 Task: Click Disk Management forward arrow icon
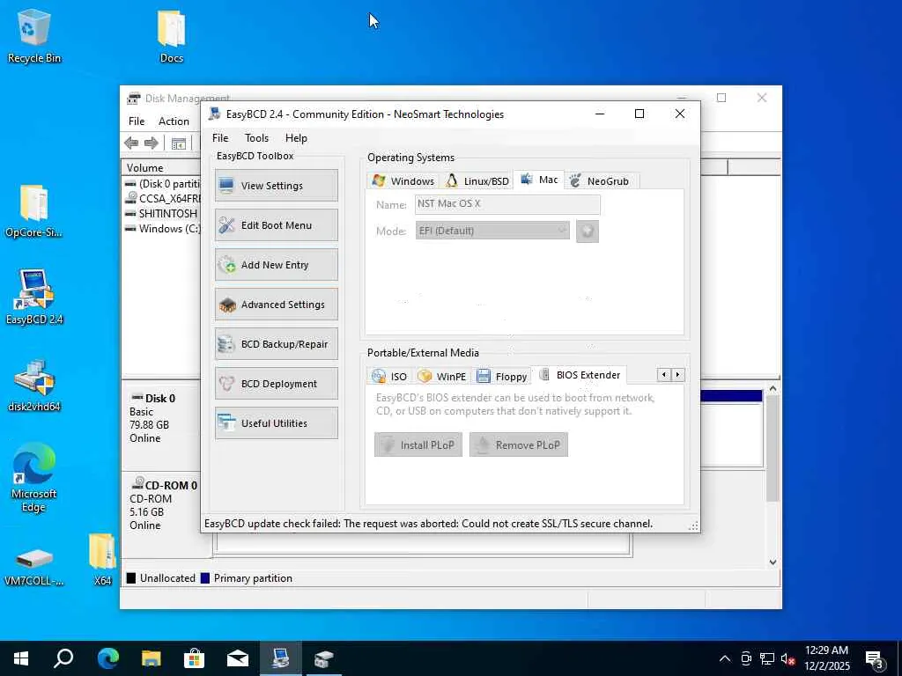(x=152, y=143)
